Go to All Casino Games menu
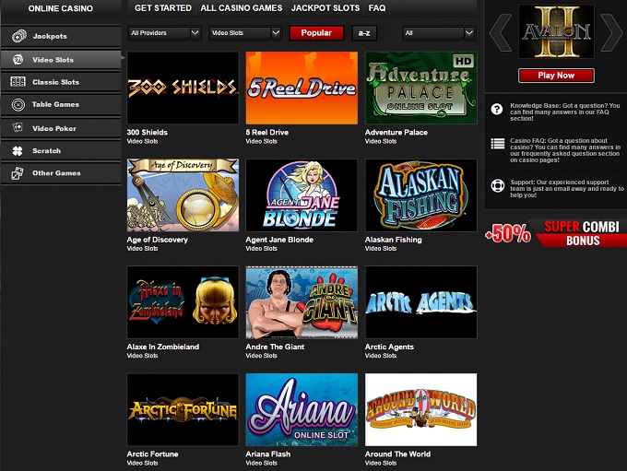 tap(242, 8)
